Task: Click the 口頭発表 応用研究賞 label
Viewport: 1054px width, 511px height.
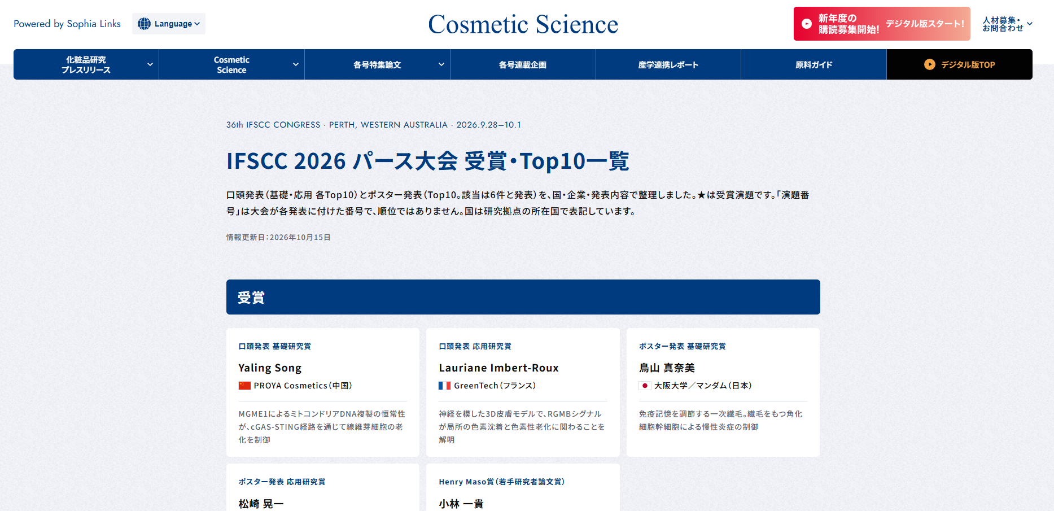Action: tap(475, 346)
